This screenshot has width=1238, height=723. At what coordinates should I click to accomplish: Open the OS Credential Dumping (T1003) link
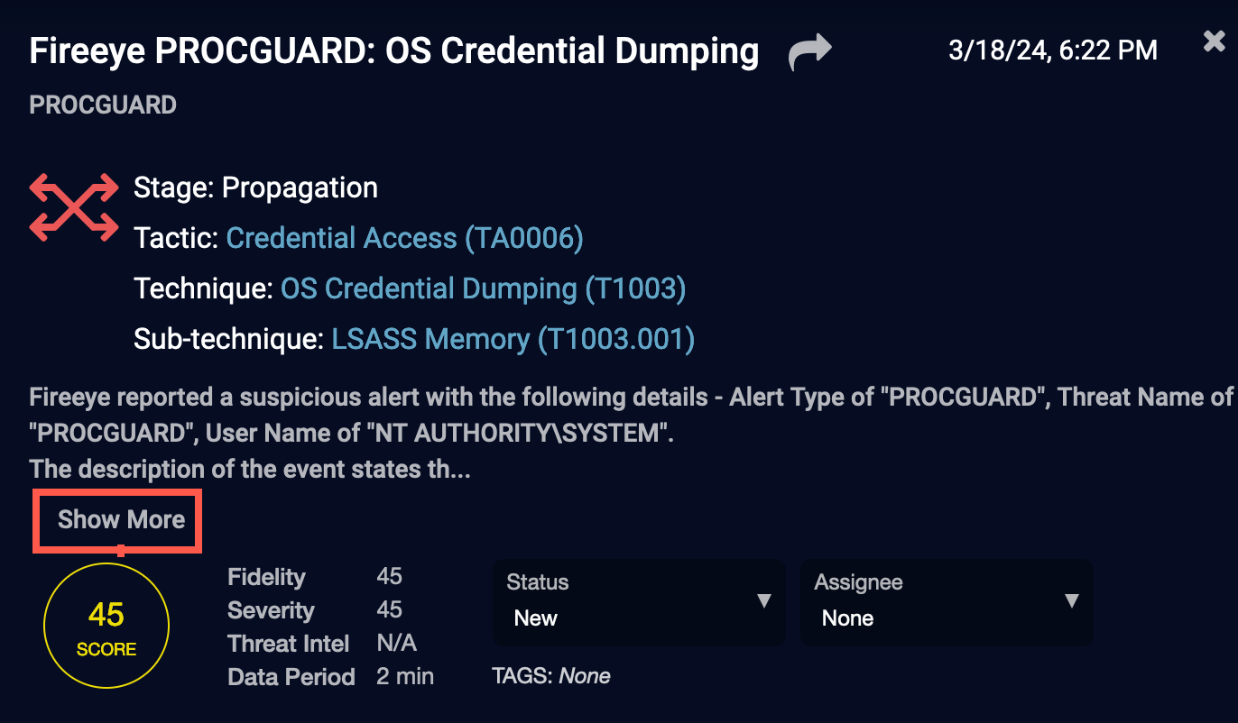[483, 288]
